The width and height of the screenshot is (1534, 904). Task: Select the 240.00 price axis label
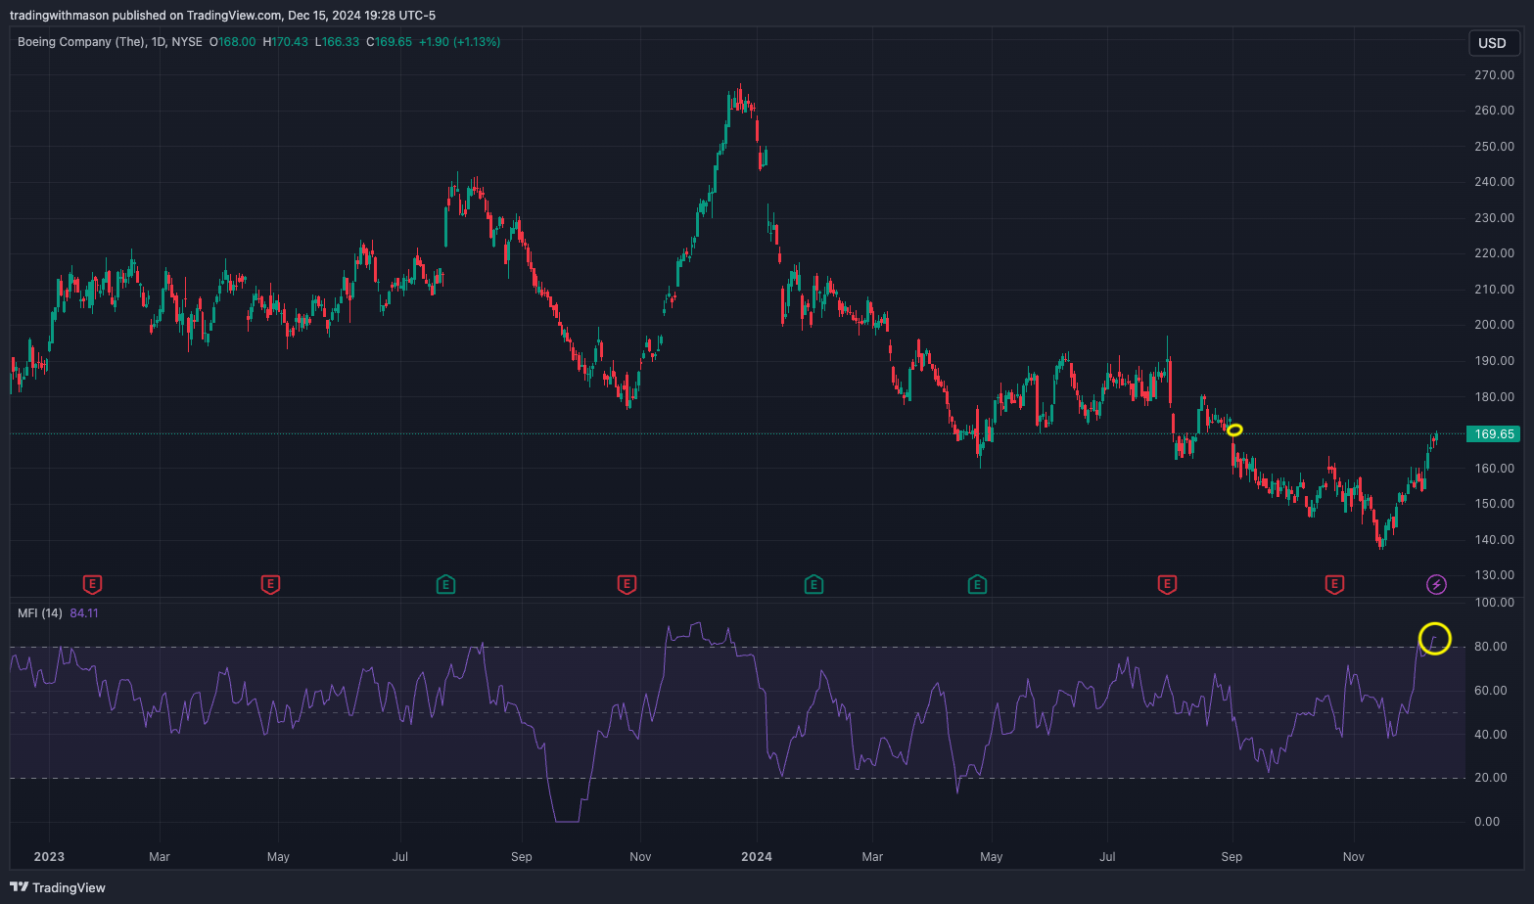coord(1494,182)
